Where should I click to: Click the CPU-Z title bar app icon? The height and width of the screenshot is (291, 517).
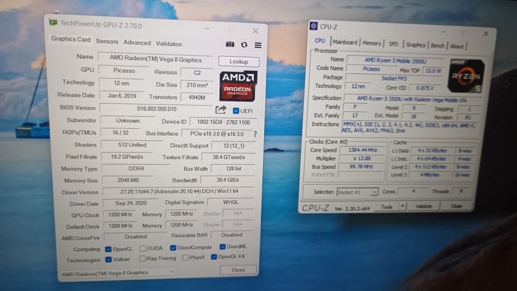click(314, 26)
